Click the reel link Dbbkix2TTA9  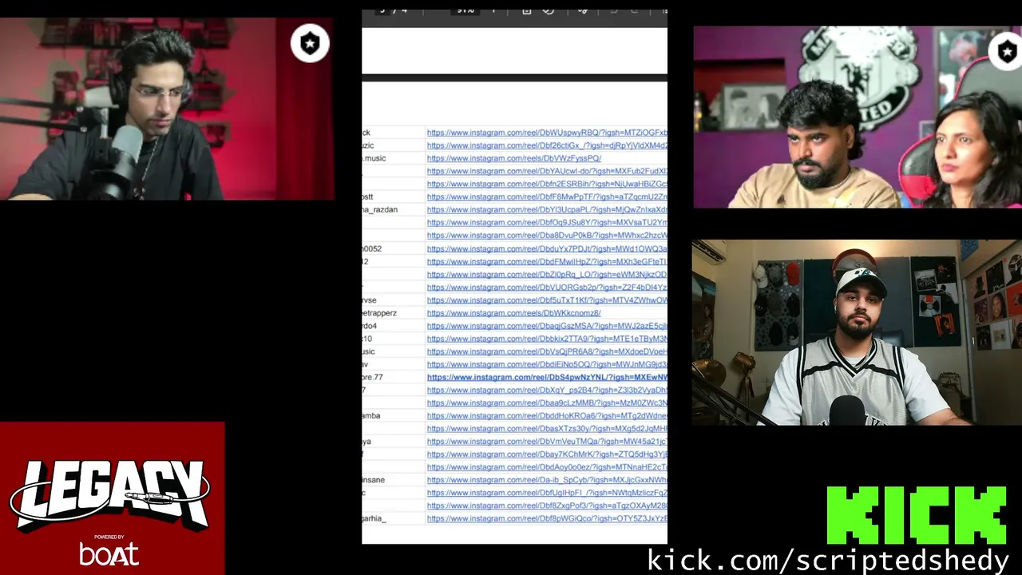(547, 339)
